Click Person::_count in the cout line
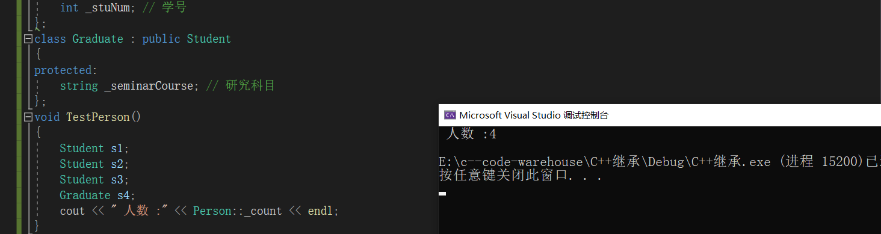The height and width of the screenshot is (234, 881). tap(237, 211)
